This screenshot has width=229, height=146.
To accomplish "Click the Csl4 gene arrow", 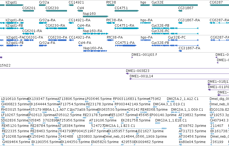I will (80, 11).
